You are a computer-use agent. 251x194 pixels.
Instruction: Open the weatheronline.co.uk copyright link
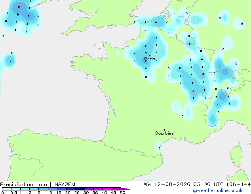click(x=218, y=190)
